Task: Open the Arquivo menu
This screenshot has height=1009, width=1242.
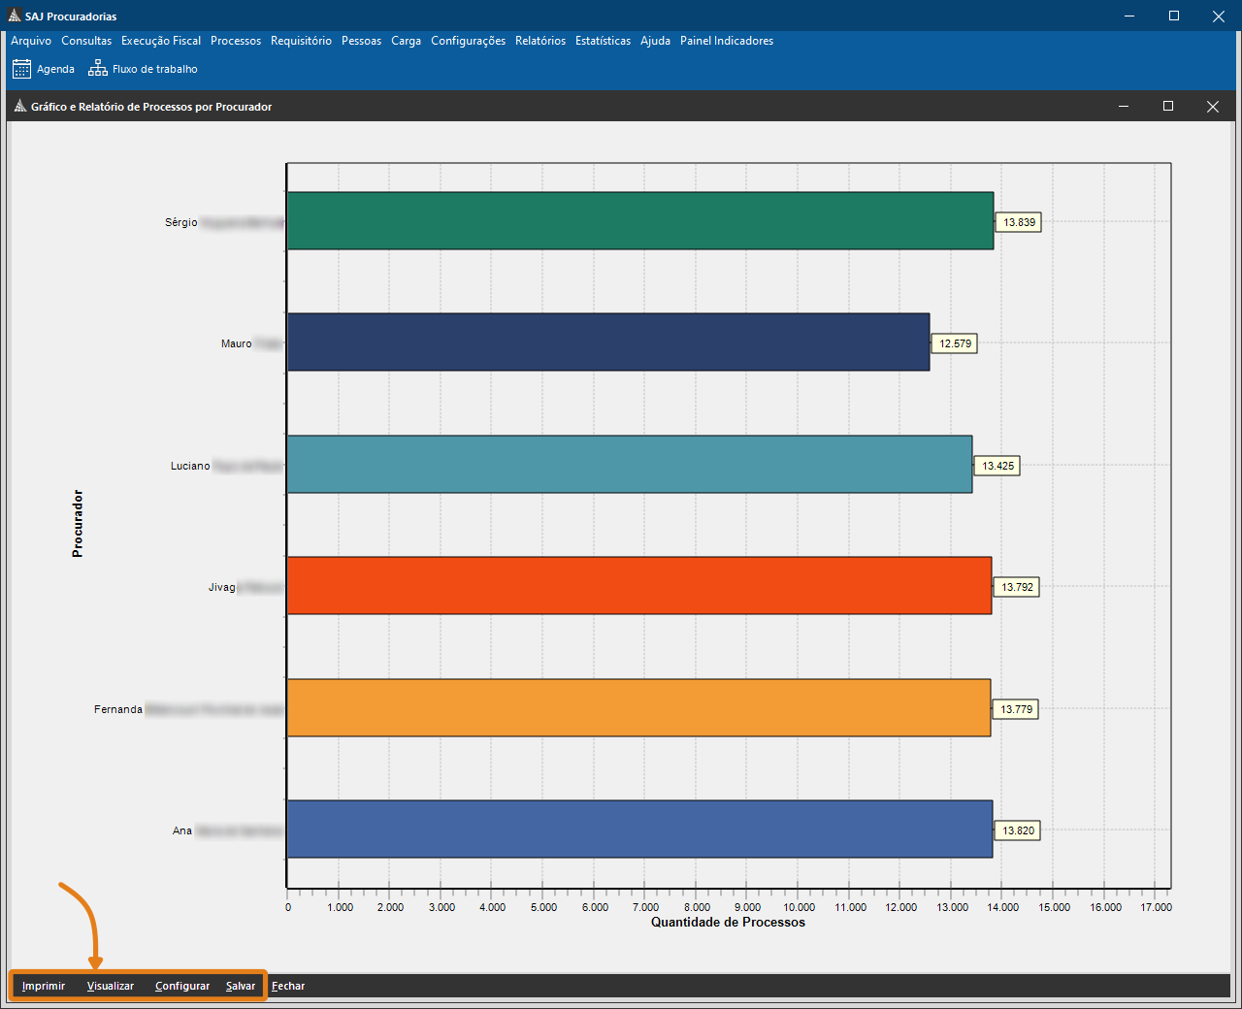Action: click(x=31, y=41)
